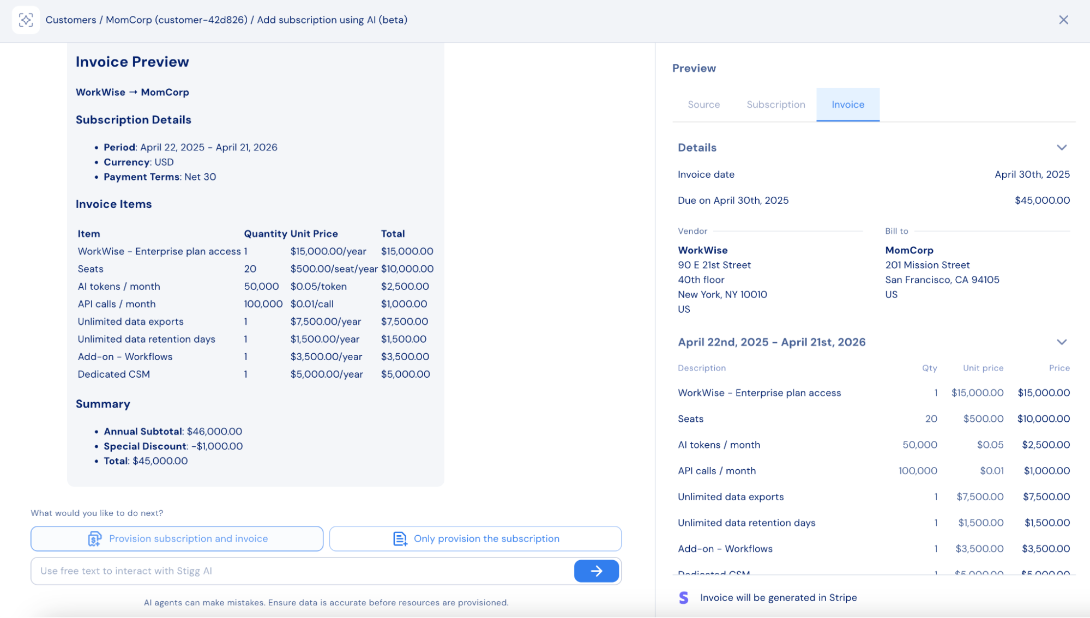The height and width of the screenshot is (618, 1090).
Task: Close the Add subscription dialog
Action: [x=1063, y=20]
